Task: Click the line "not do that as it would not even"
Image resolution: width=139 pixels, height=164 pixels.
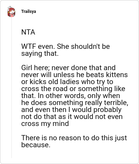Action: 72,117
